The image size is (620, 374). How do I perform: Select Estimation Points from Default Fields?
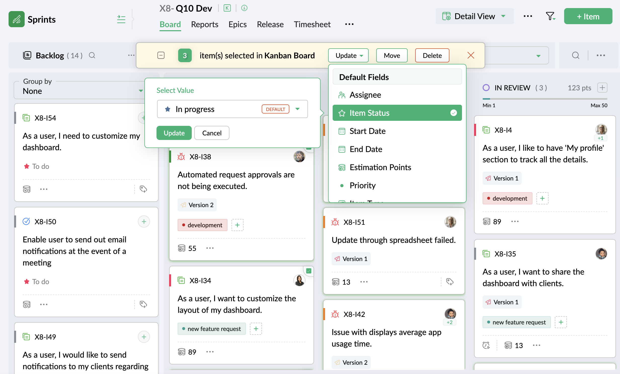pyautogui.click(x=380, y=167)
